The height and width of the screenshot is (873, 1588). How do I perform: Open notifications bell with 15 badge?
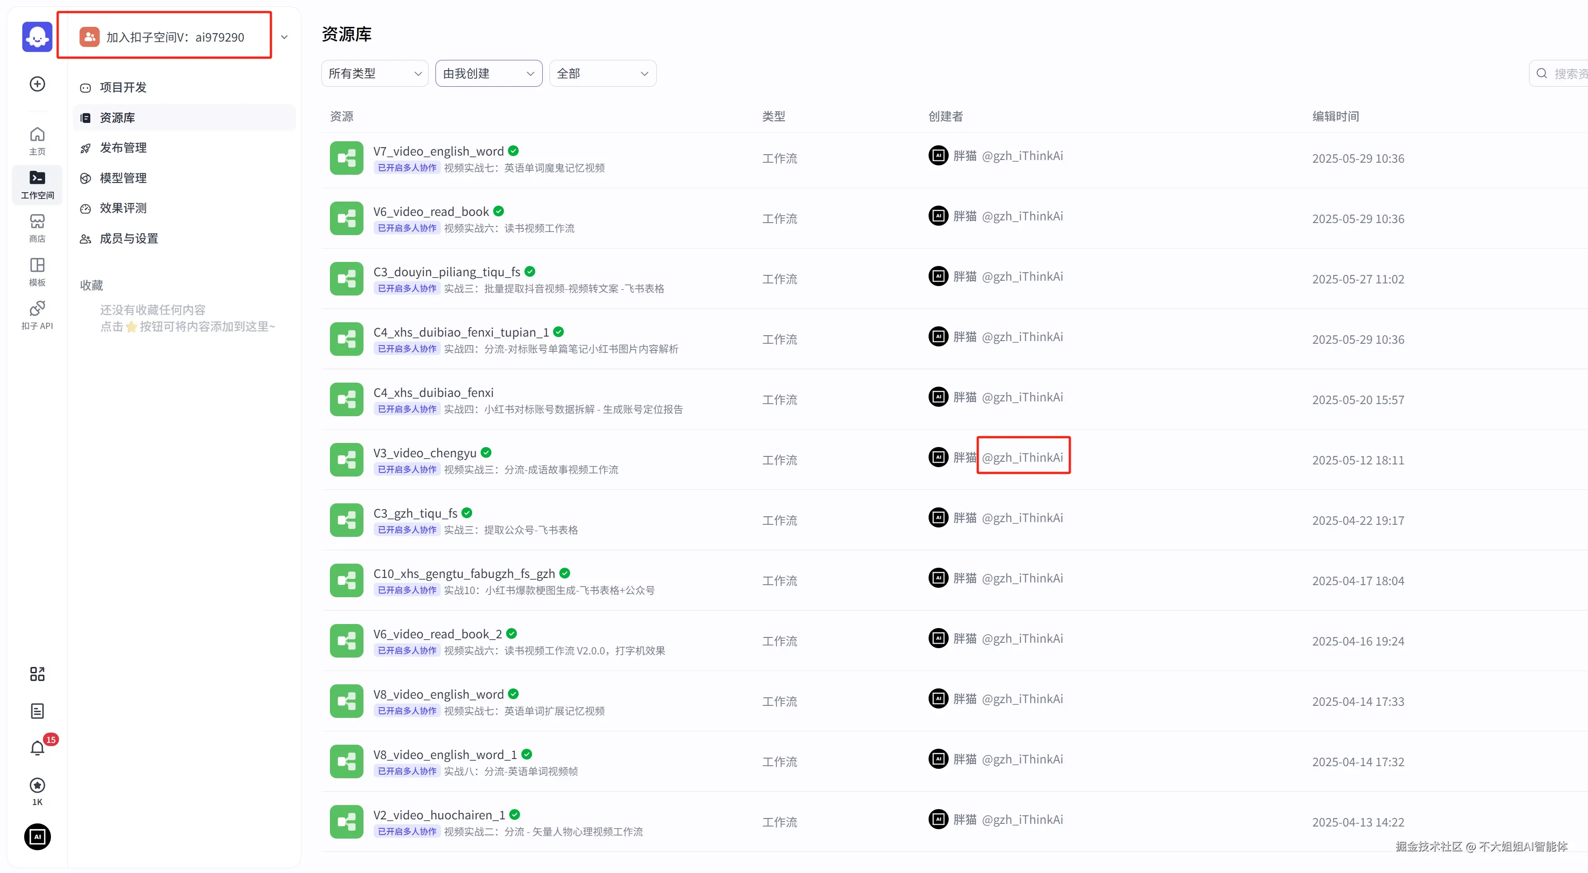click(38, 748)
